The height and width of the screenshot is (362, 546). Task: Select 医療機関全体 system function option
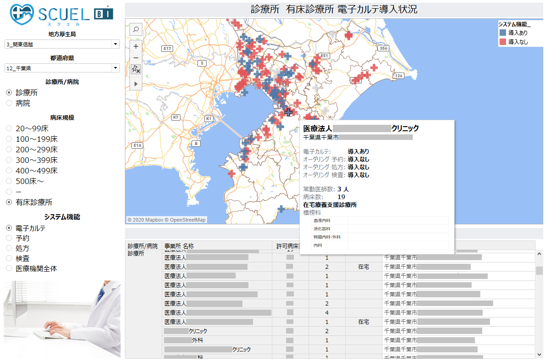pyautogui.click(x=9, y=268)
